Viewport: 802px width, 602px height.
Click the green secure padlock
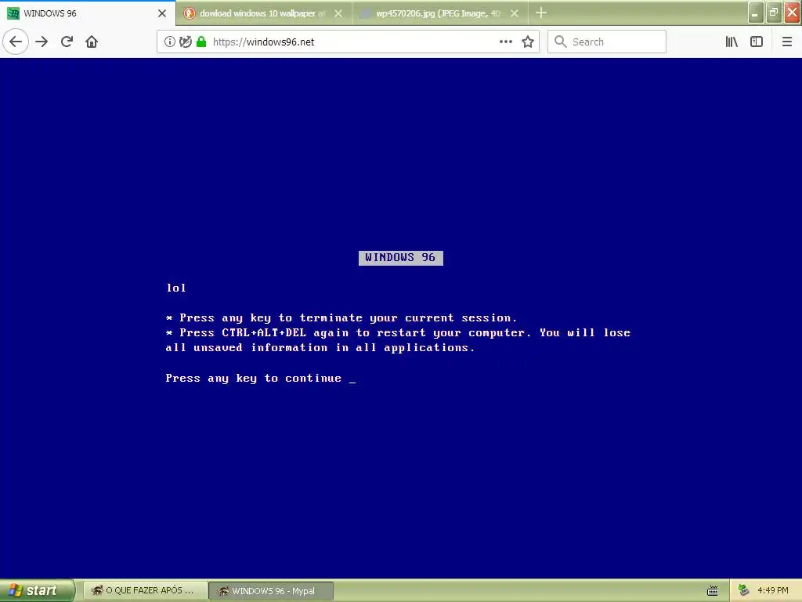[x=201, y=42]
